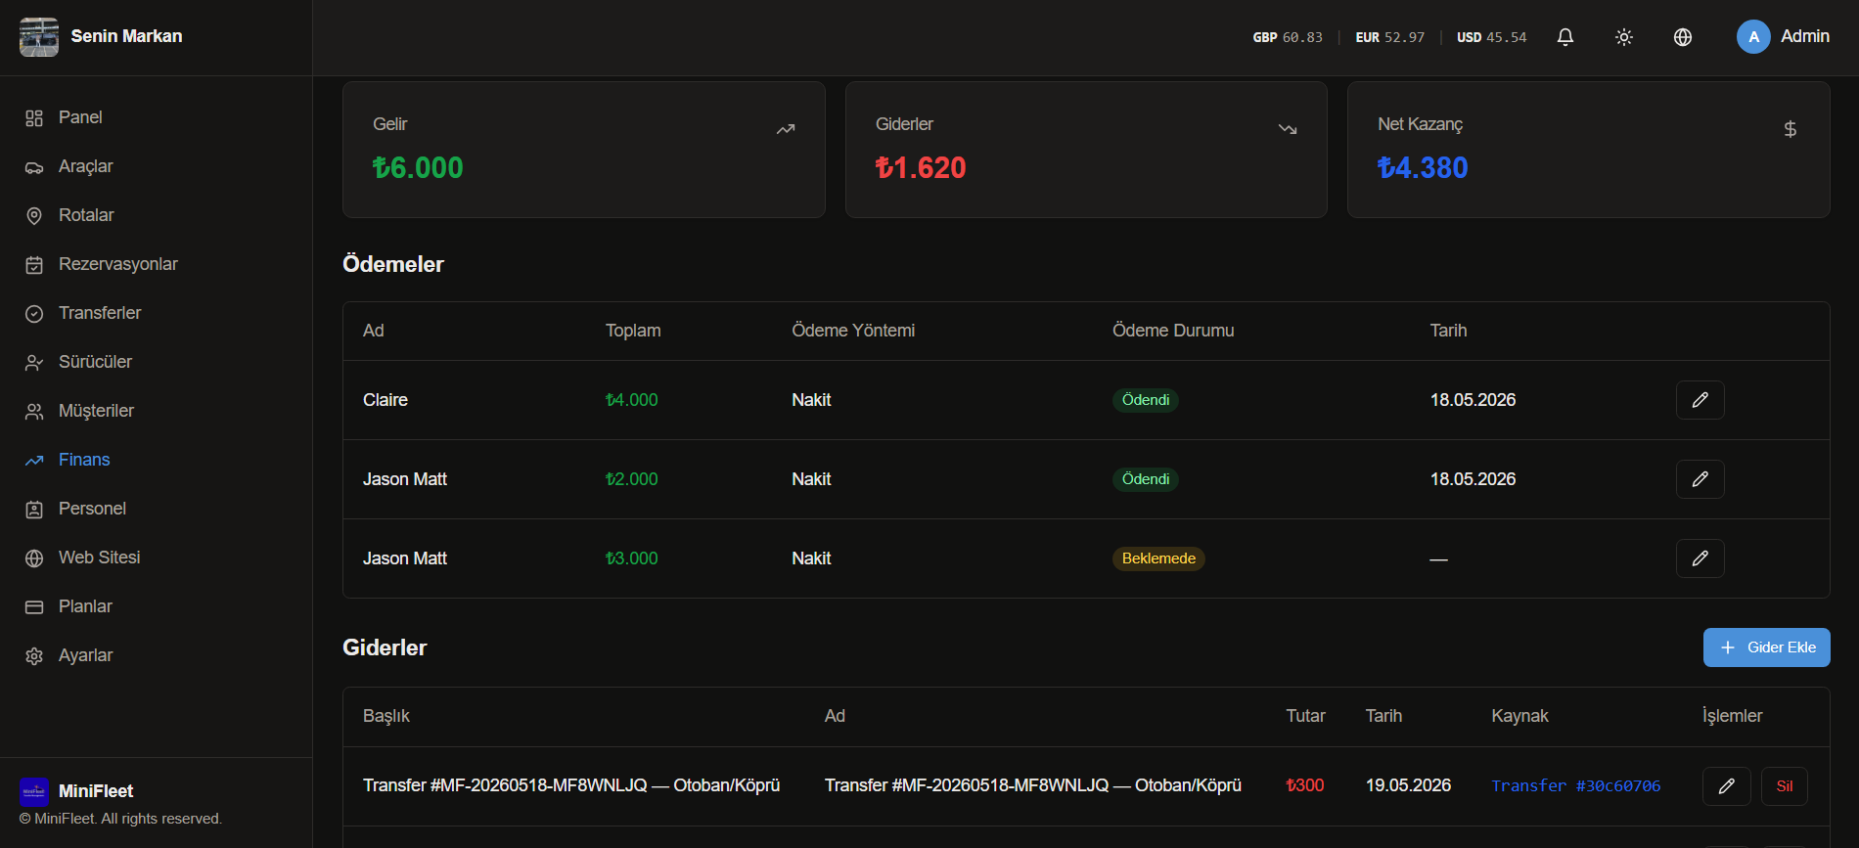Click the ₺6.000 Gelir value

[418, 167]
